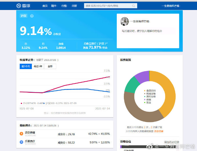Click the 沪深300 chart legend label

60,103
